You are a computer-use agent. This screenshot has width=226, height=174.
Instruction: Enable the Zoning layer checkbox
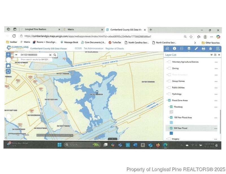[x=169, y=68]
